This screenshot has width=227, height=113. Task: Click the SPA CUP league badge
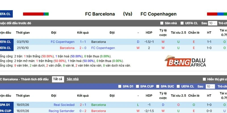pos(6,111)
